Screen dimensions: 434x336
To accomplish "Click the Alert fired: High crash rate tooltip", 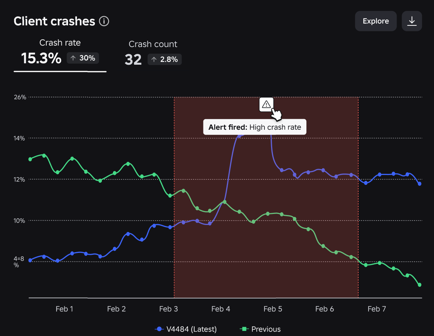I will pyautogui.click(x=255, y=127).
